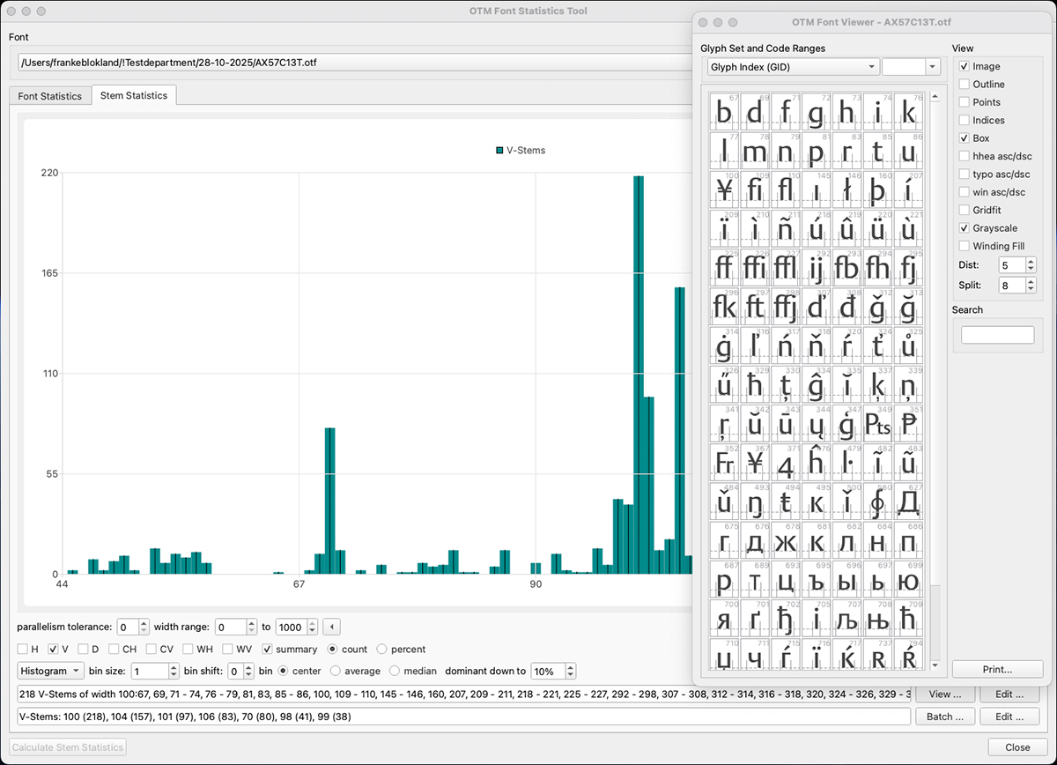Disable the Grayscale view option
The width and height of the screenshot is (1057, 765).
(x=965, y=227)
